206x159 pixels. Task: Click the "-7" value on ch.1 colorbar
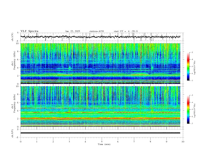pos(192,81)
